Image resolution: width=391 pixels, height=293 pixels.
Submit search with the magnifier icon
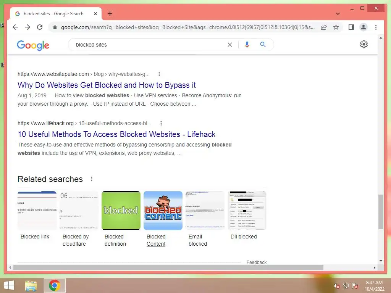pos(263,45)
